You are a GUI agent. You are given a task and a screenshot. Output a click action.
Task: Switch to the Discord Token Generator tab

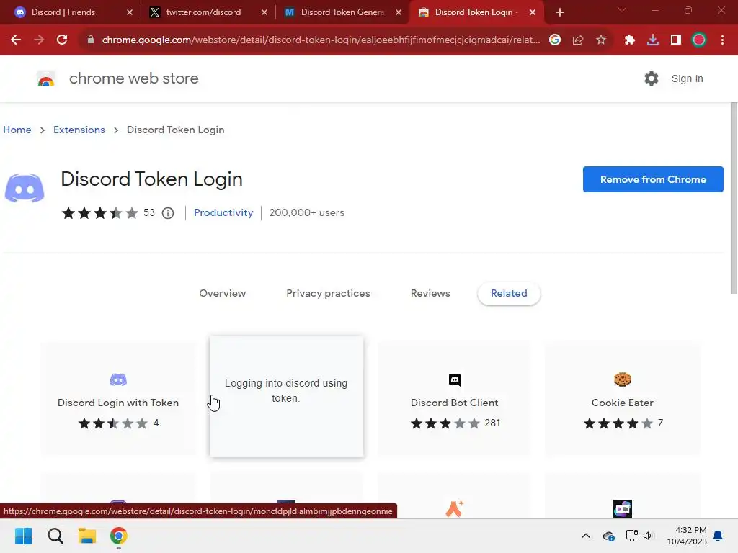[x=342, y=12]
